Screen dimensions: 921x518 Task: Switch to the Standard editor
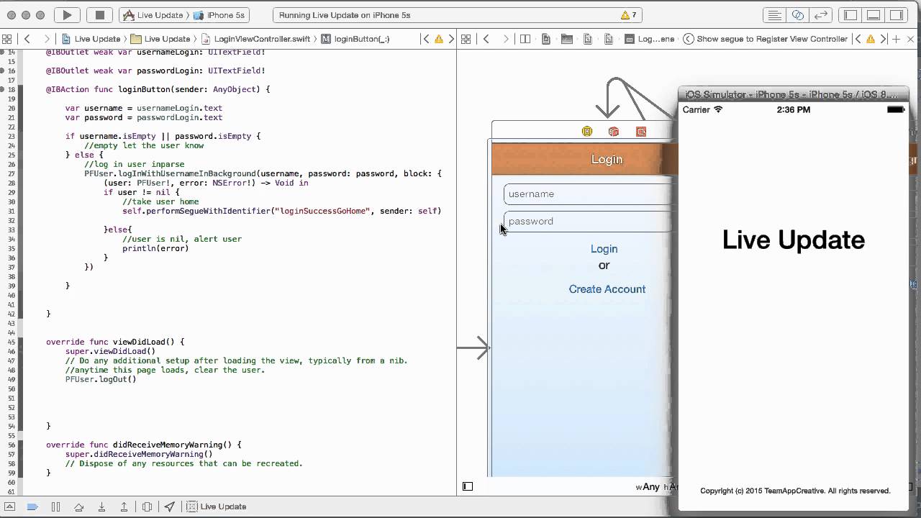point(775,15)
